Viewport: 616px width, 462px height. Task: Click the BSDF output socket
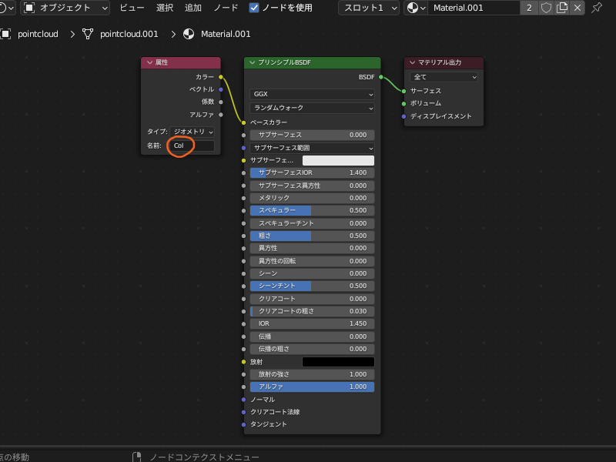point(380,77)
